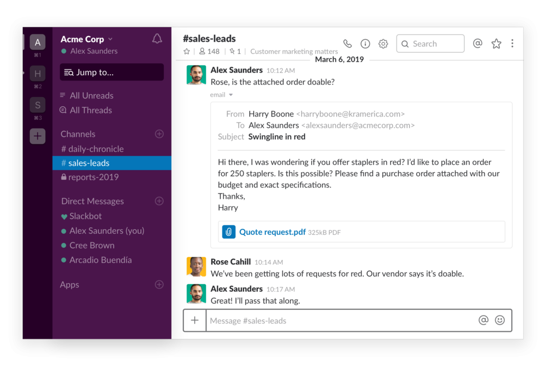The height and width of the screenshot is (384, 557).
Task: Show channel details via the info icon
Action: 365,44
